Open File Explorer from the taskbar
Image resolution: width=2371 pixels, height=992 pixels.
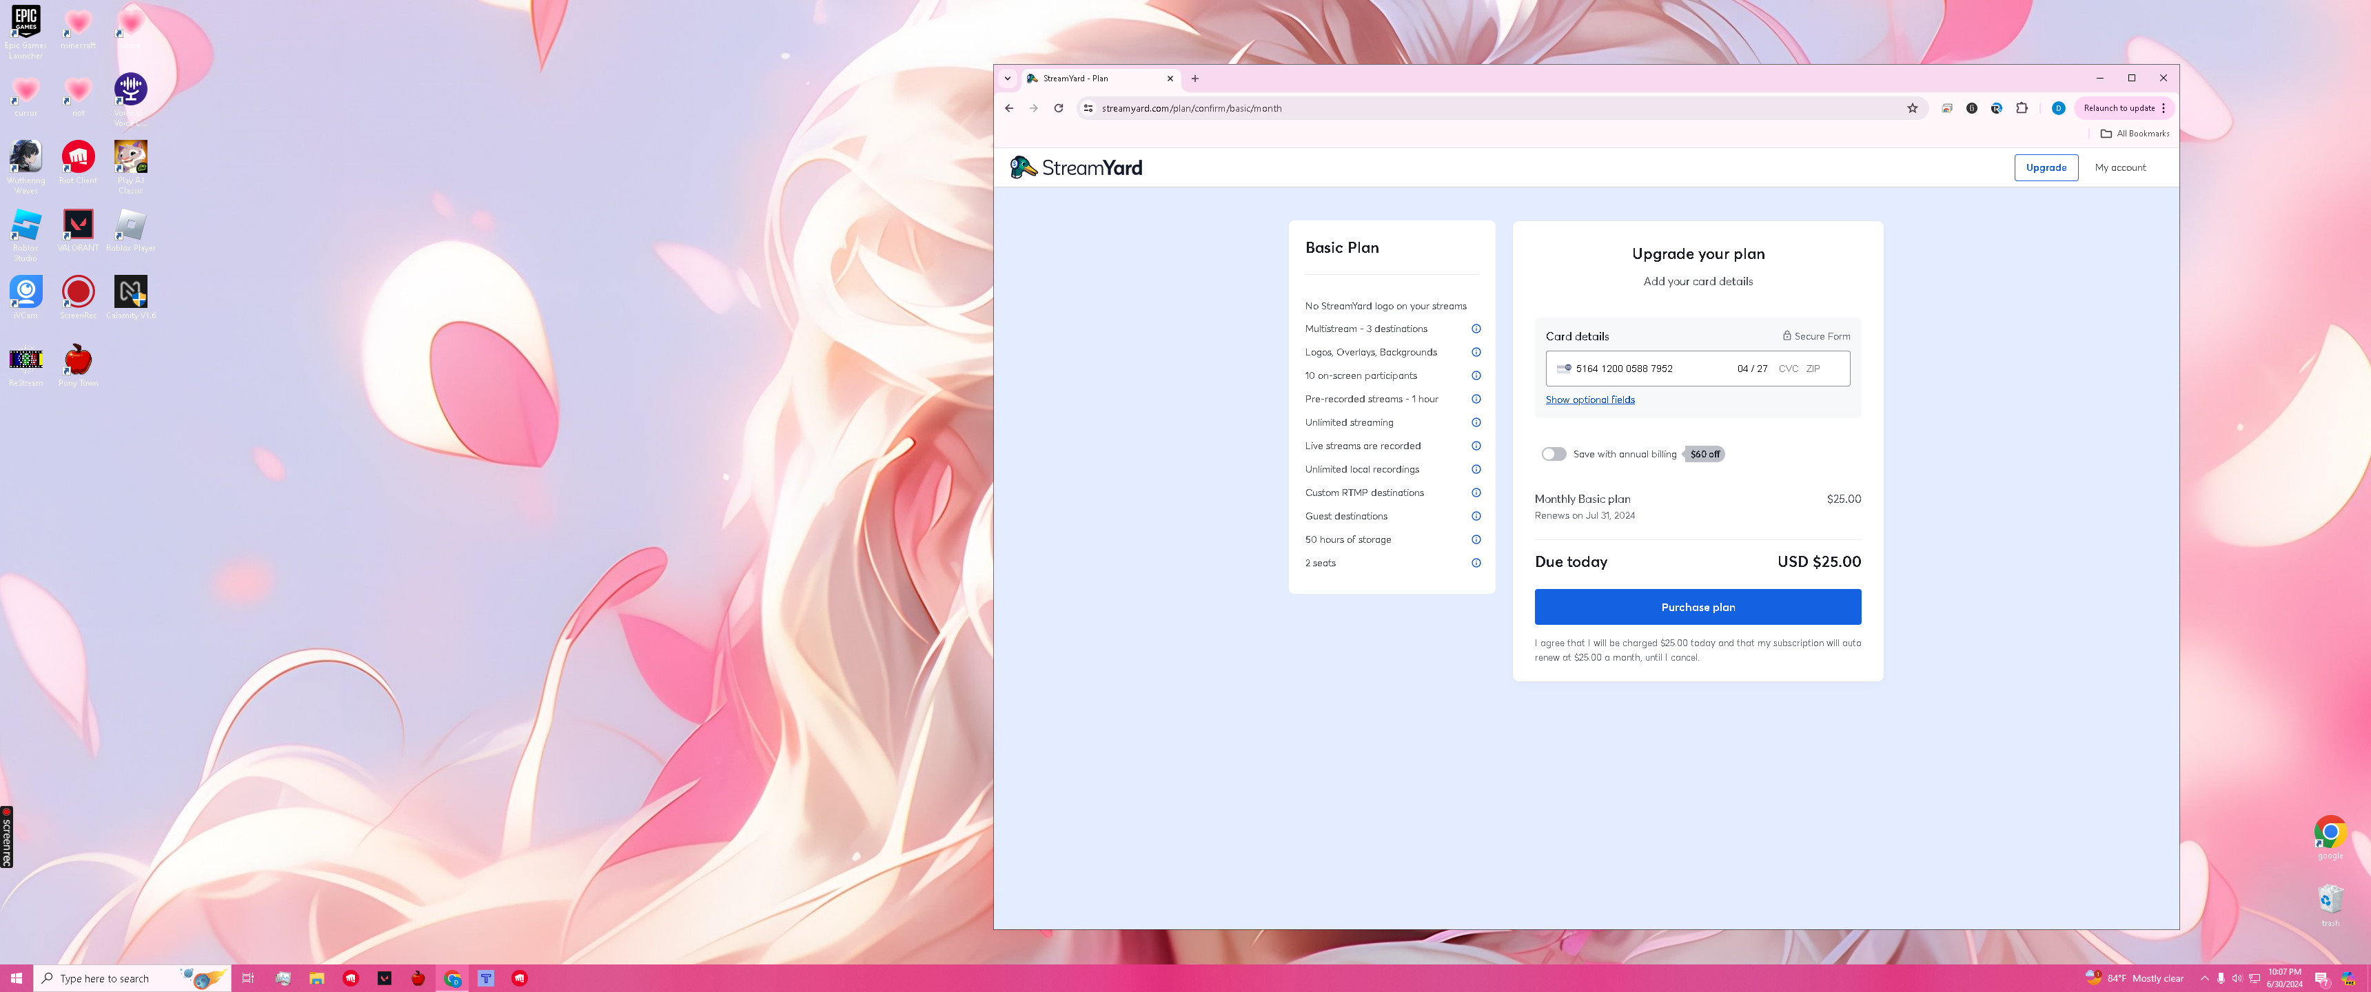316,978
